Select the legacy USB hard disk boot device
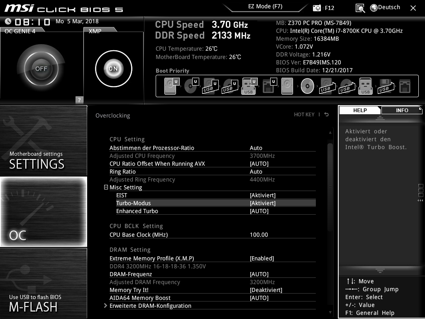 click(327, 86)
